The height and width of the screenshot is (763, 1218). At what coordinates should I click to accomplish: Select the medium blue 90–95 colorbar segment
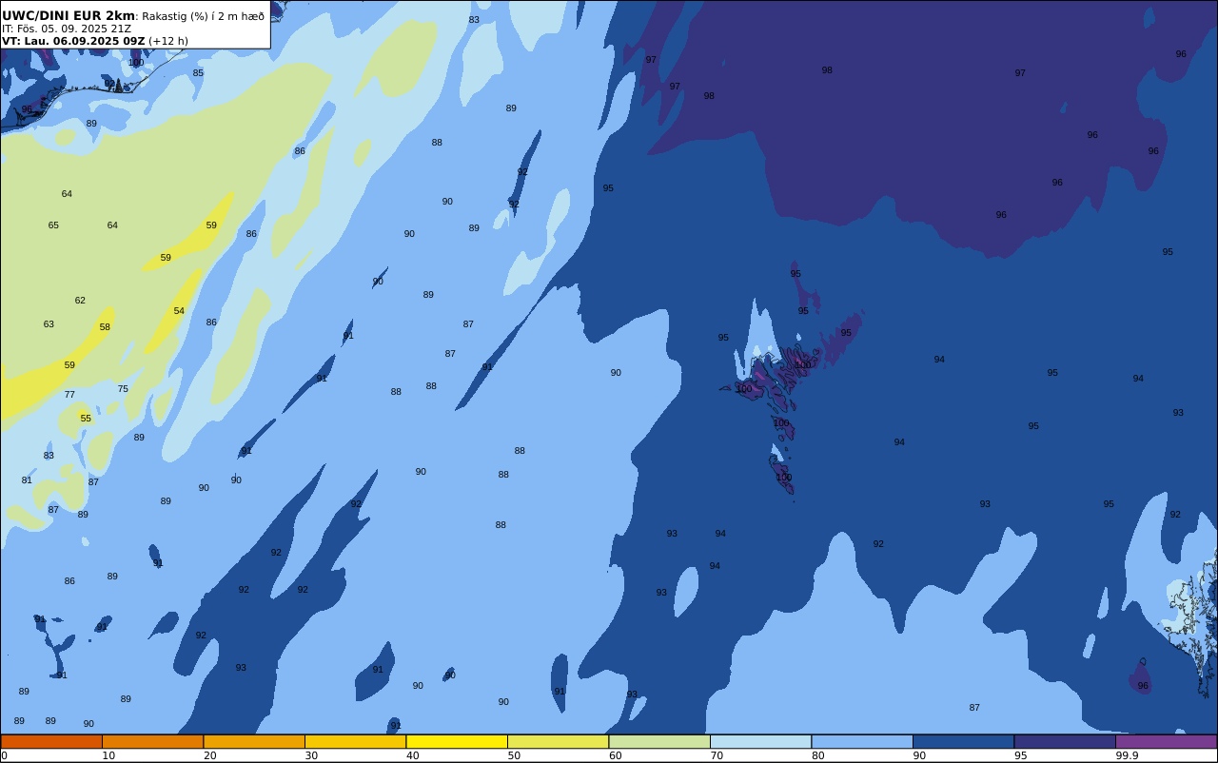click(x=963, y=741)
